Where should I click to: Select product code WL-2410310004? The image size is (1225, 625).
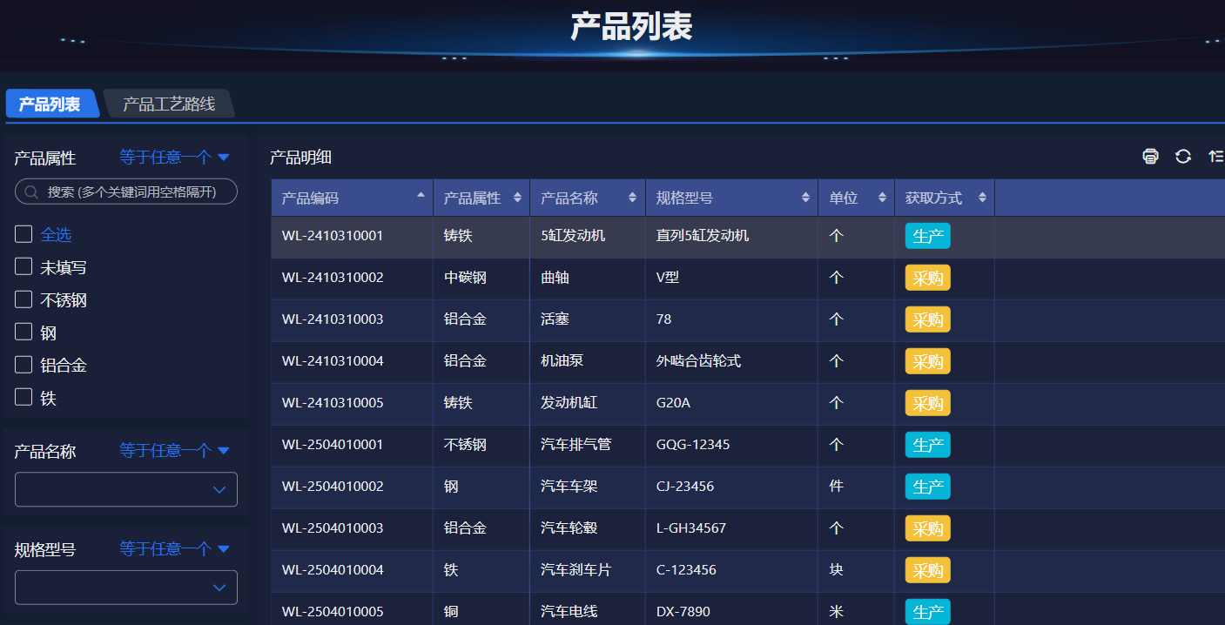tap(333, 361)
